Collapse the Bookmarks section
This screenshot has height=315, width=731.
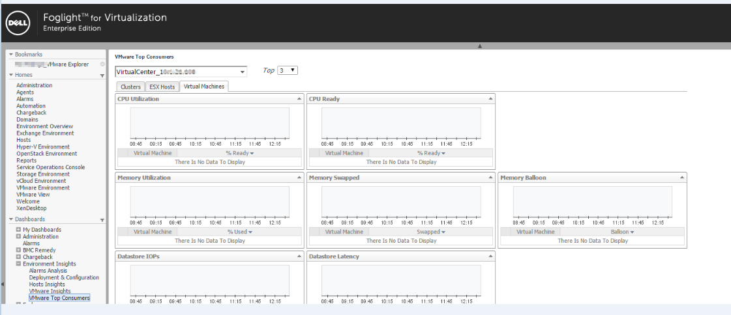click(x=10, y=55)
